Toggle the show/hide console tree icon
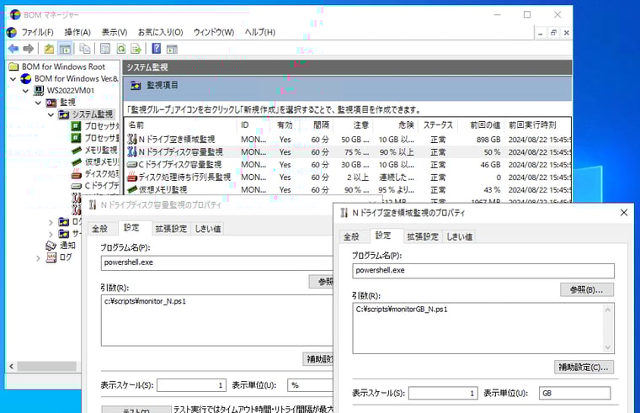The image size is (640, 413). 65,49
